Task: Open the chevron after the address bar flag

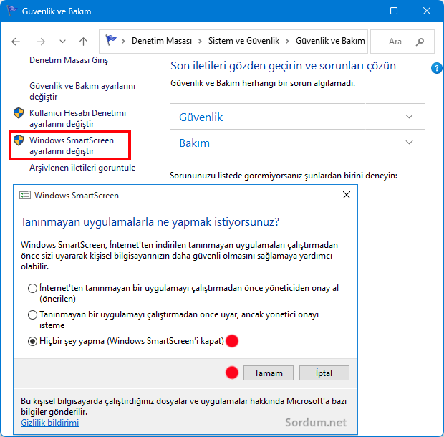Action: pos(123,42)
